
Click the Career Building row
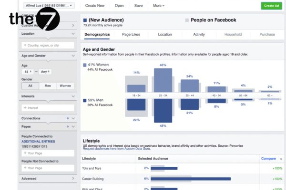coord(182,179)
